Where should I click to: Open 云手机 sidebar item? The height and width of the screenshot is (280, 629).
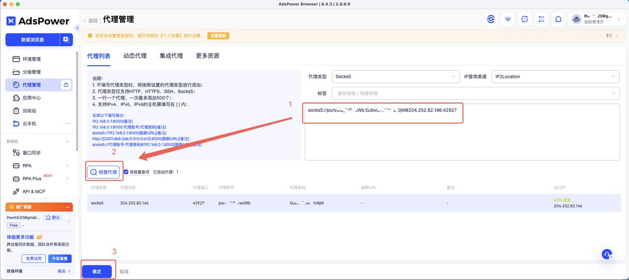tap(29, 124)
